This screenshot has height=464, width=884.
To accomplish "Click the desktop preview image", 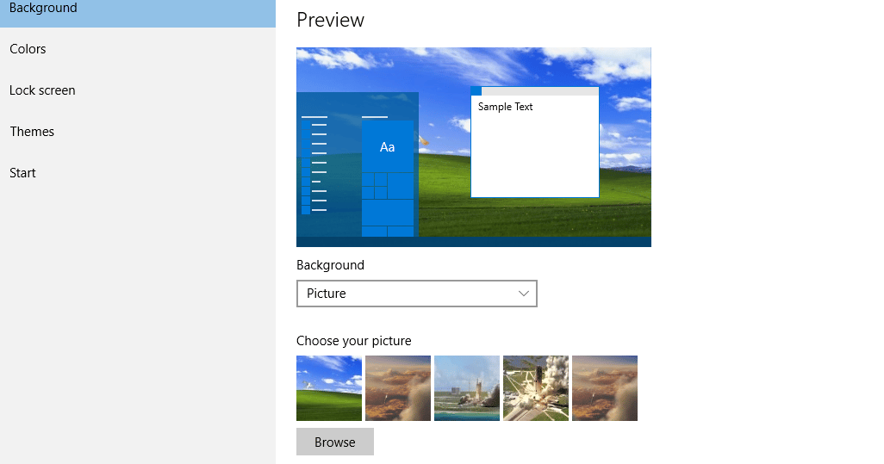I will [x=474, y=147].
